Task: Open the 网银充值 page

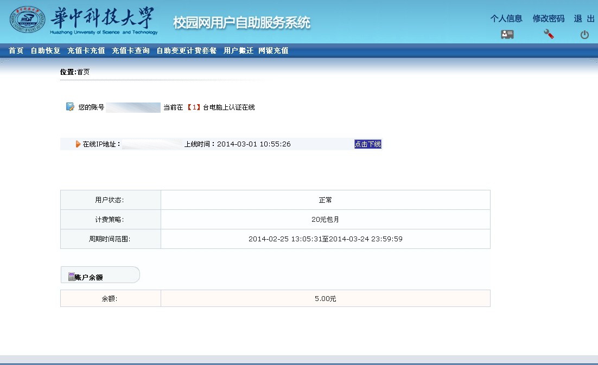Action: tap(273, 50)
